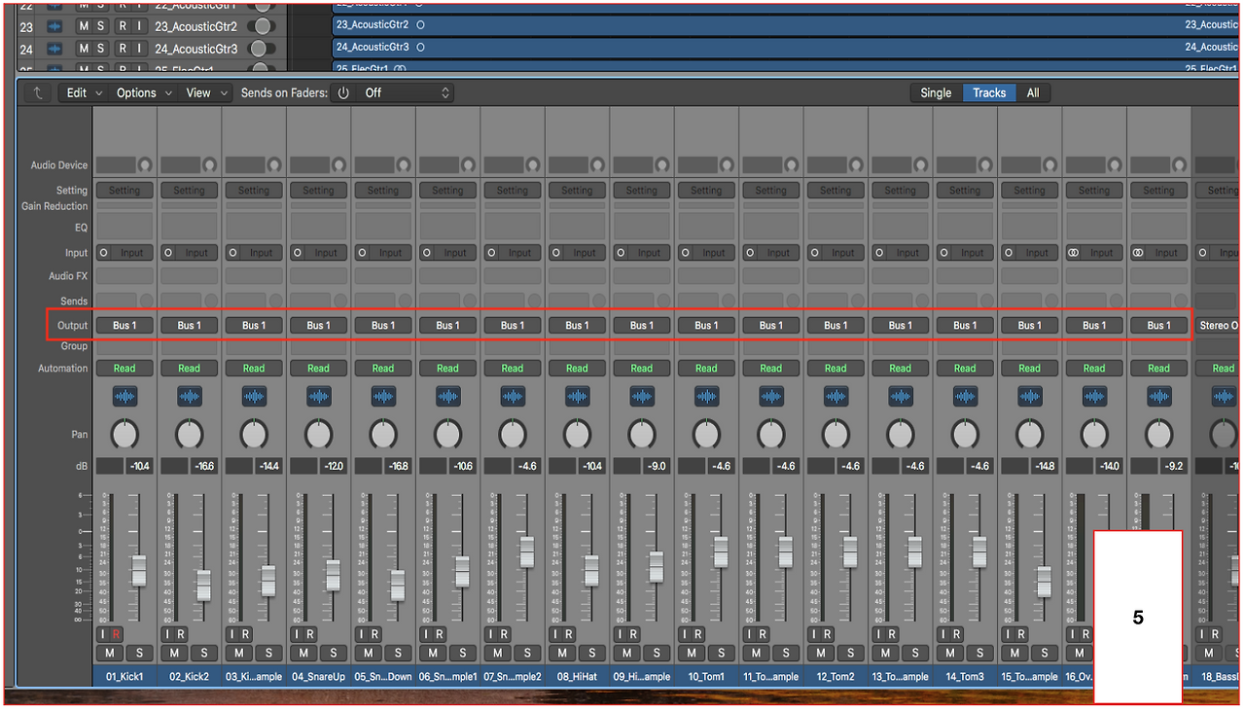Solo the 12_Tom2 channel strip

[x=851, y=653]
